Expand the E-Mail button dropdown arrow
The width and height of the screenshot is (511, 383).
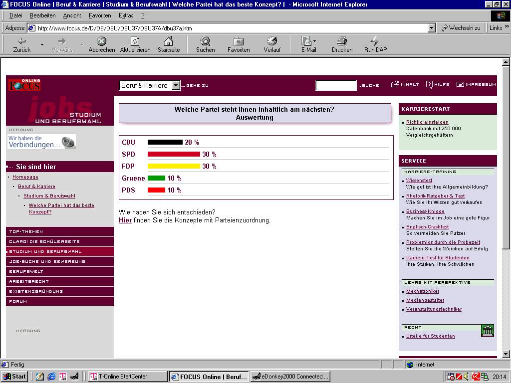pyautogui.click(x=315, y=41)
